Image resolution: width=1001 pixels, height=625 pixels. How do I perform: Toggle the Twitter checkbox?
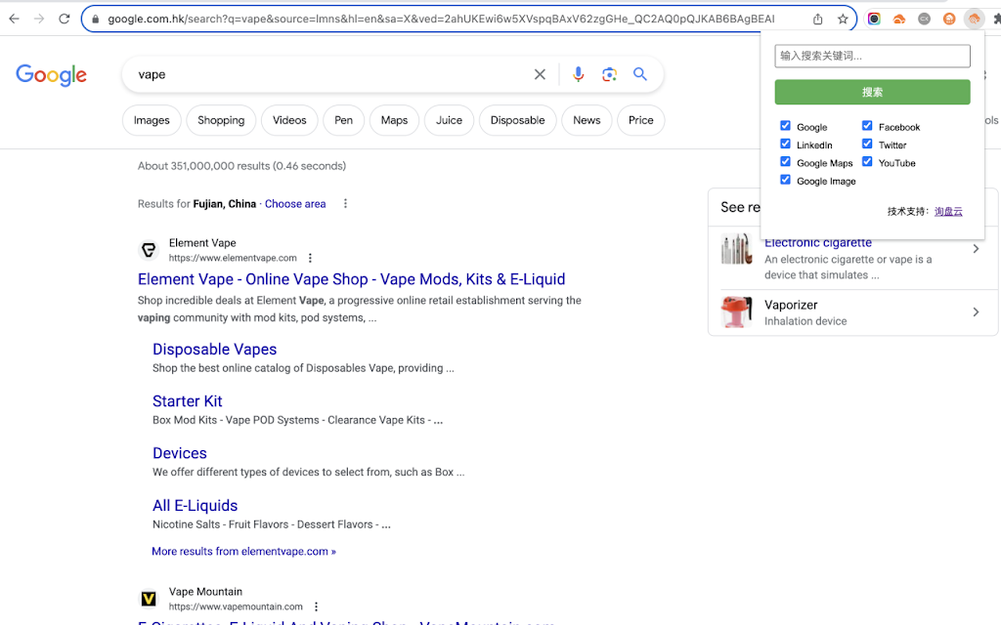tap(867, 144)
